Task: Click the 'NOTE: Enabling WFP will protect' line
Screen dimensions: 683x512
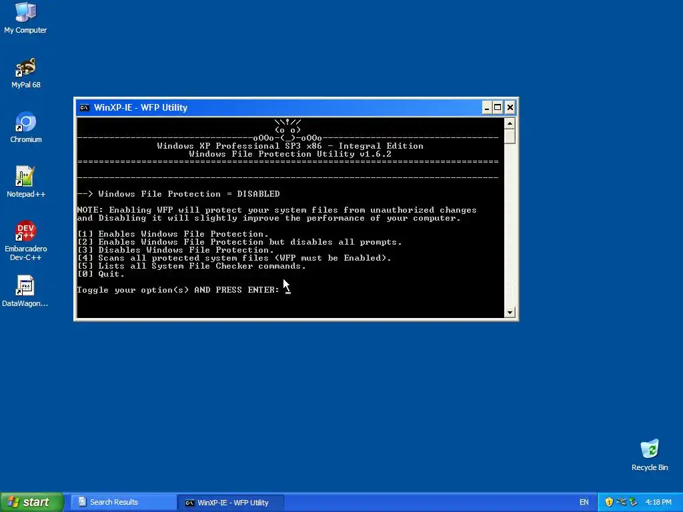Action: tap(277, 210)
